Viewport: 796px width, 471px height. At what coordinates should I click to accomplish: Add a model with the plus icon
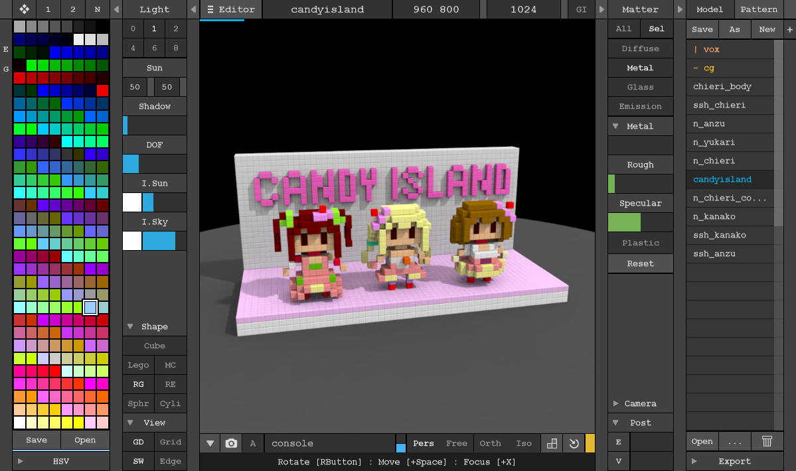click(790, 29)
